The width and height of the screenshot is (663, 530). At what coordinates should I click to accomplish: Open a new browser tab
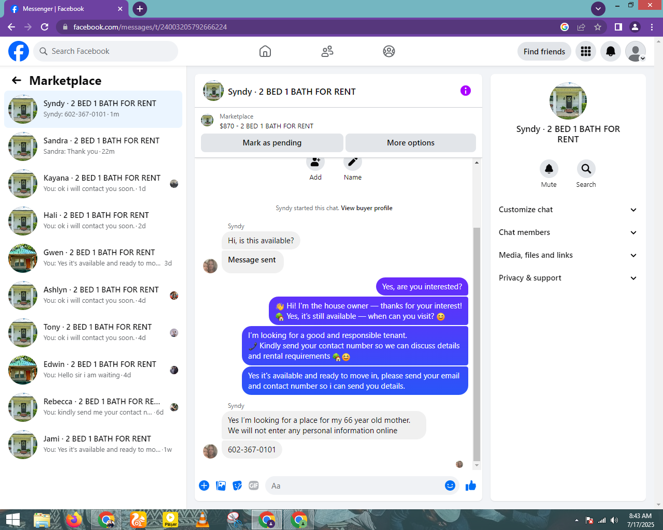[x=140, y=9]
